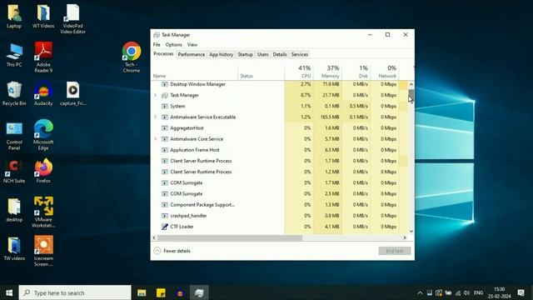Viewport: 533px width, 300px height.
Task: Sort processes by the Network column
Action: pos(385,71)
